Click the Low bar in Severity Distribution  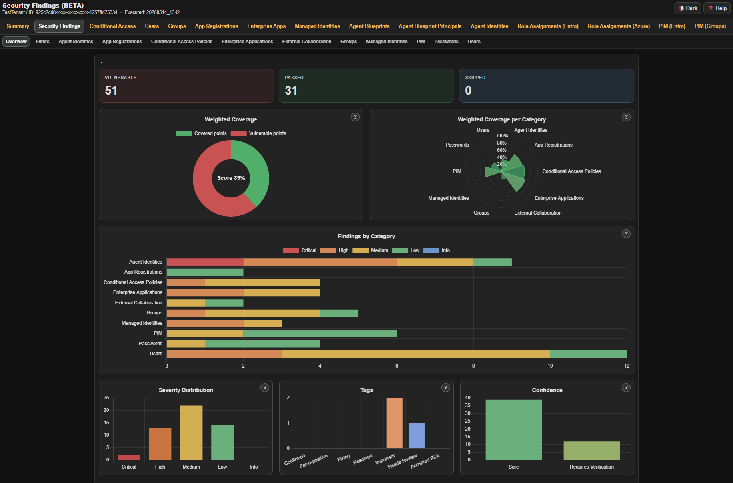point(222,443)
